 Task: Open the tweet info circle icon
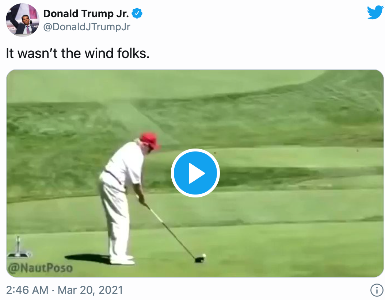[x=377, y=291]
